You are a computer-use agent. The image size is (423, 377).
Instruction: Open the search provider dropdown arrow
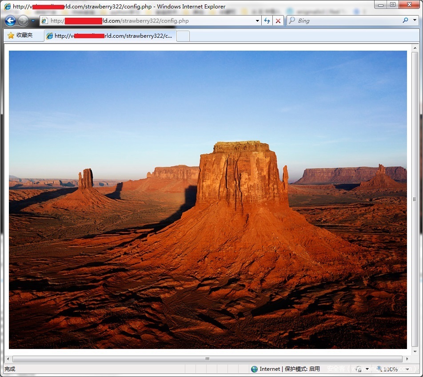click(x=415, y=20)
